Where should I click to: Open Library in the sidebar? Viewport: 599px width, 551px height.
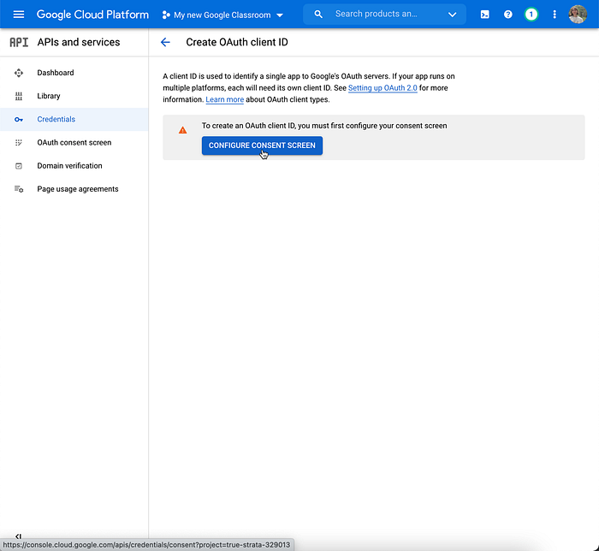pyautogui.click(x=74, y=96)
